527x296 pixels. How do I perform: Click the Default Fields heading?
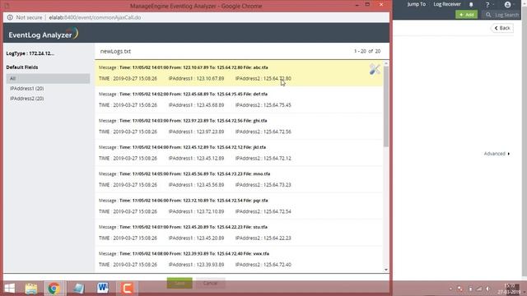[22, 67]
